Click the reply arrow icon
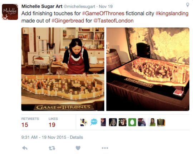 [x=25, y=148]
